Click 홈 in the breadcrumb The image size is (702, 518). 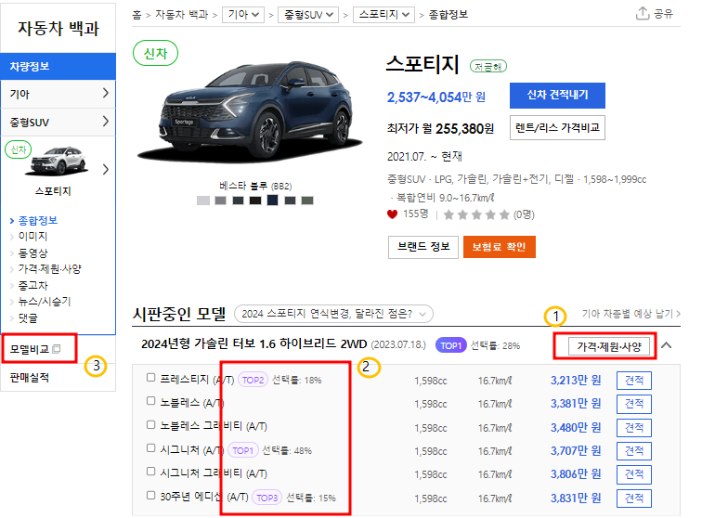[x=136, y=15]
